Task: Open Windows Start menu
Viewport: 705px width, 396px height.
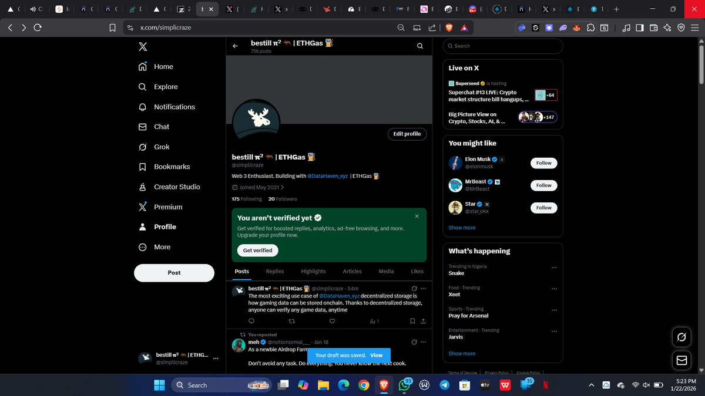Action: [159, 385]
